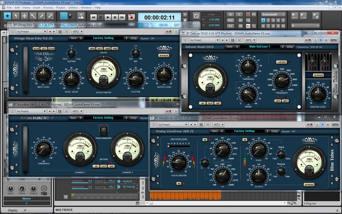Toggle the PDC override button

(x=230, y=20)
